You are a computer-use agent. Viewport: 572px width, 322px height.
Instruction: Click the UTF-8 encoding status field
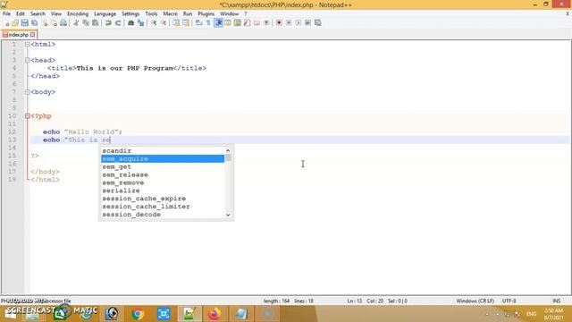coord(509,301)
